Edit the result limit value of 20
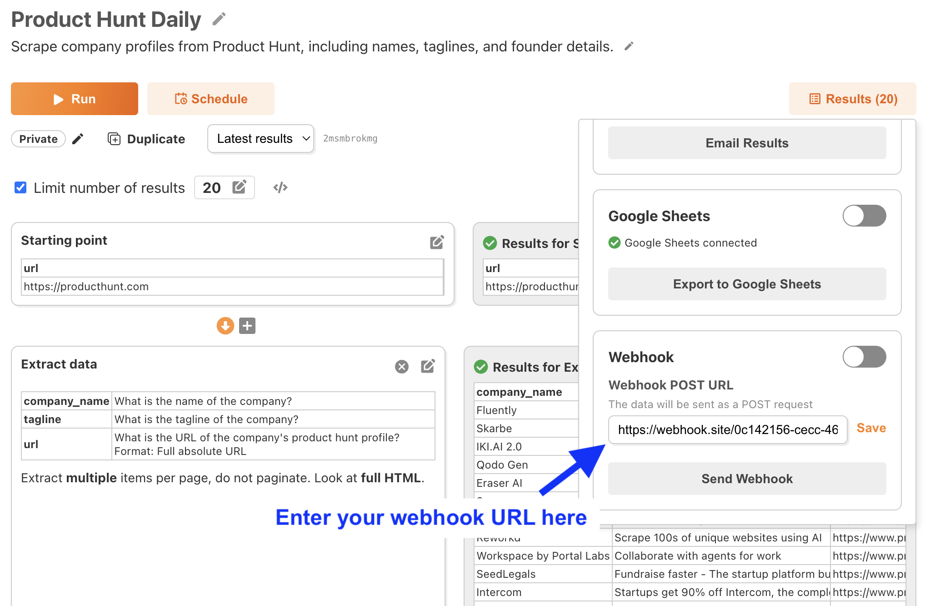Viewport: 930px width, 606px height. tap(239, 187)
